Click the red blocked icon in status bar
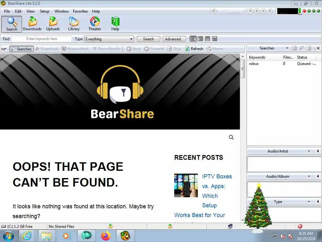Image resolution: width=322 pixels, height=242 pixels. point(300,226)
